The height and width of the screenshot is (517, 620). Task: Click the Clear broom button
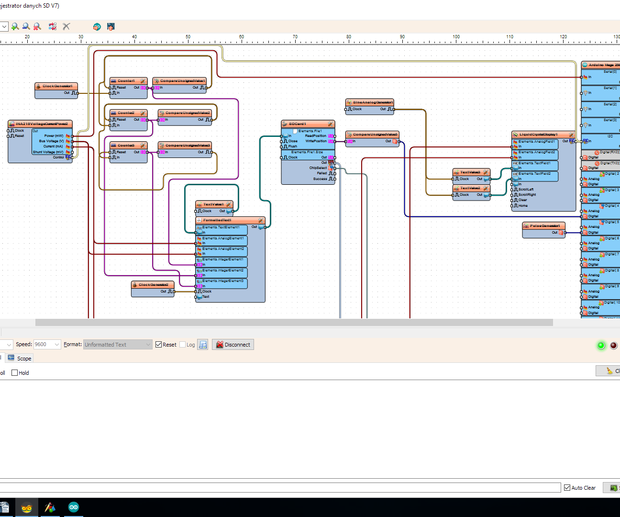pos(609,371)
